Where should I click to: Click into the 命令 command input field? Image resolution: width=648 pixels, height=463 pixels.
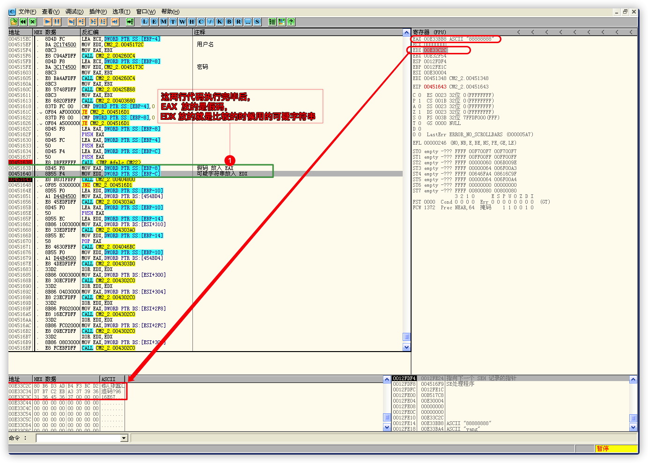point(78,438)
